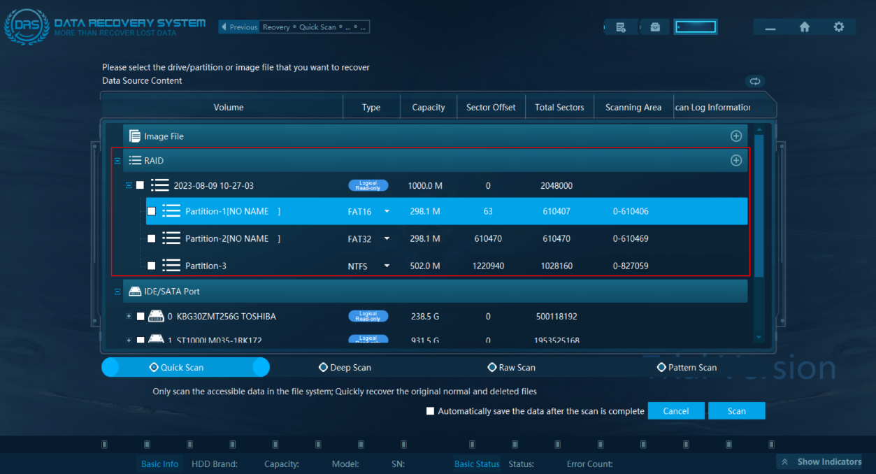876x474 pixels.
Task: Open settings via the gear icon
Action: 839,27
